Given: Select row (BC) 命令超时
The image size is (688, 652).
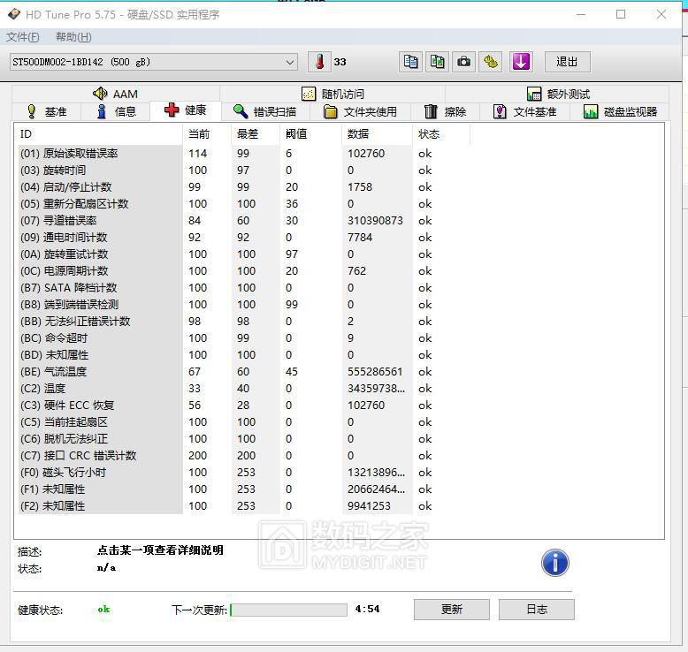Looking at the screenshot, I should coord(242,338).
